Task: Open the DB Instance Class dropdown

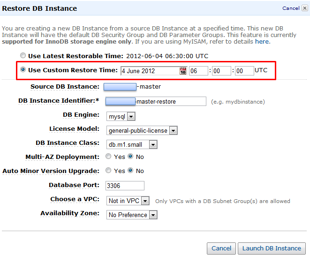Action: [132, 144]
